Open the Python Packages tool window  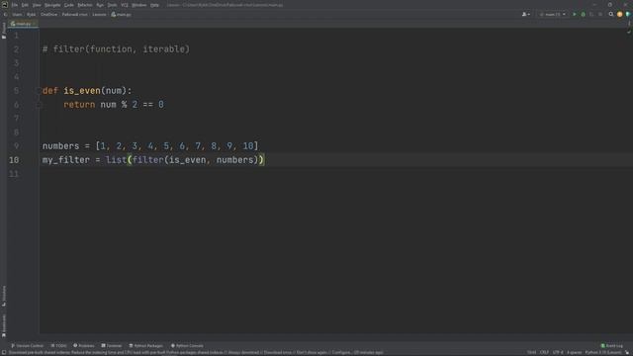pos(145,346)
